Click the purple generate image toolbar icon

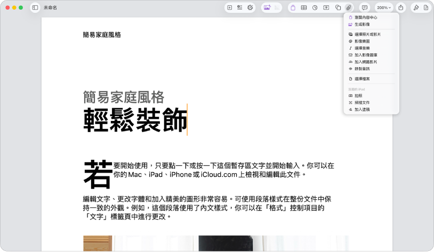267,8
